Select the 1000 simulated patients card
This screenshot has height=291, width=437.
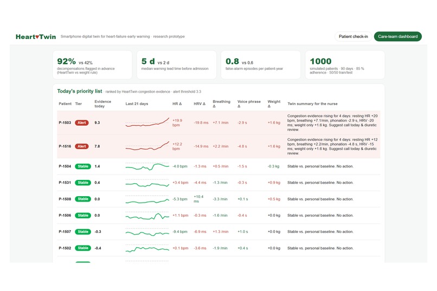(x=345, y=65)
